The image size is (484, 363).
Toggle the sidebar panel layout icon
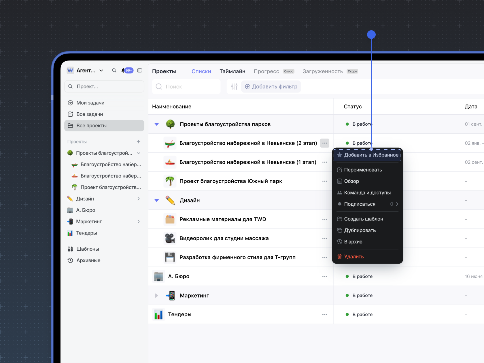click(x=140, y=71)
